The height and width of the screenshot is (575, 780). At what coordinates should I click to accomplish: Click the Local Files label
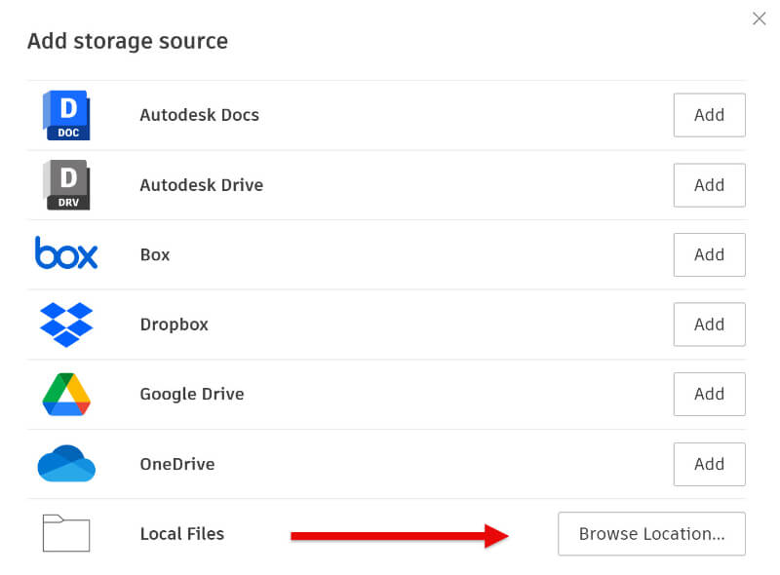pos(181,534)
